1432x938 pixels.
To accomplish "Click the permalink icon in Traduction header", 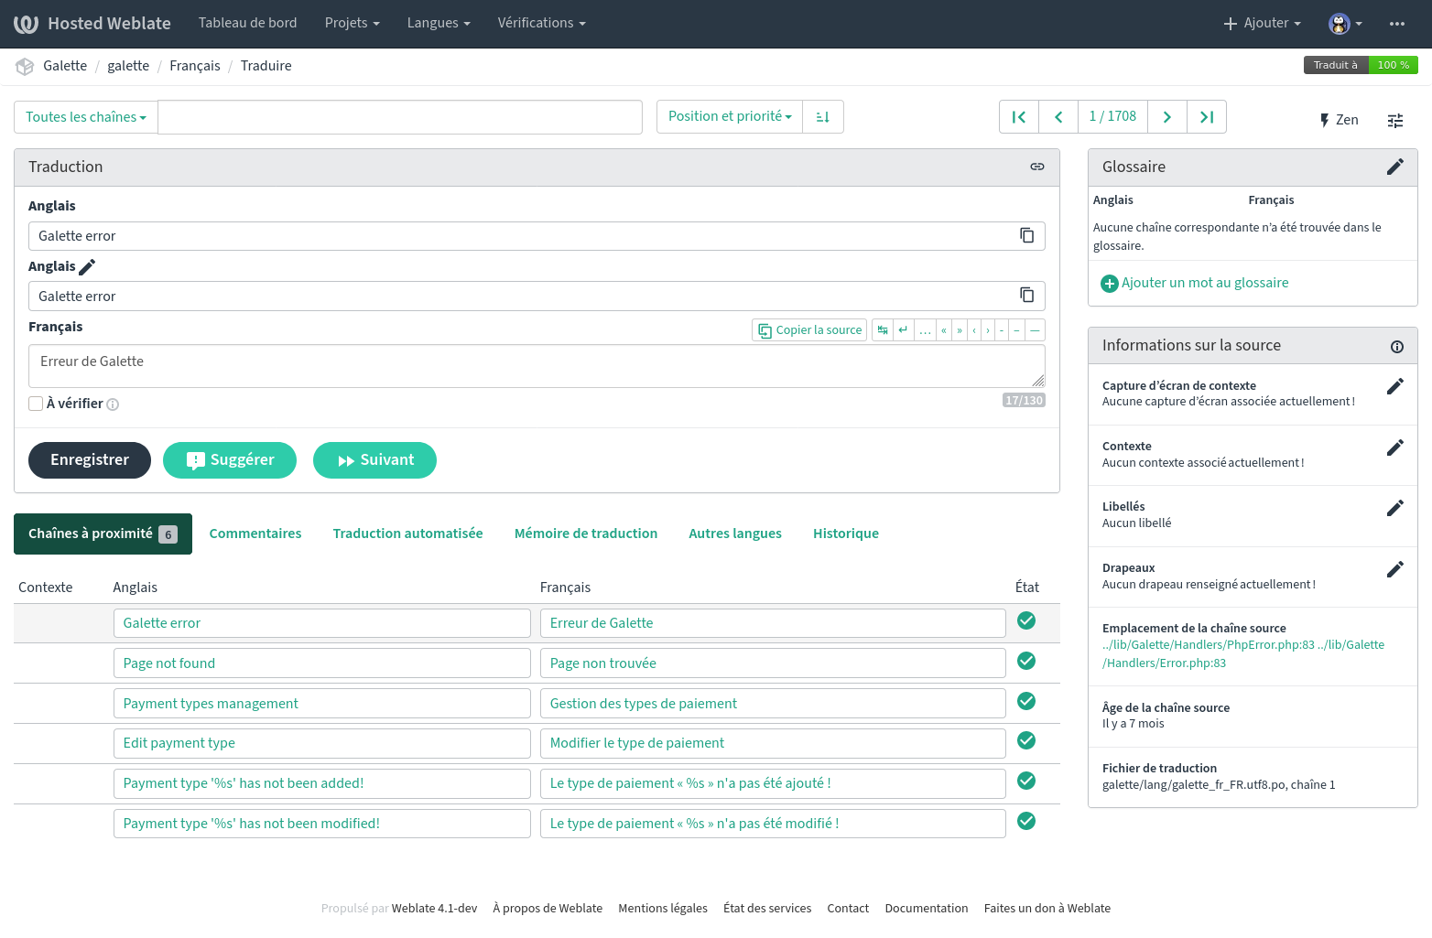I will pos(1036,167).
